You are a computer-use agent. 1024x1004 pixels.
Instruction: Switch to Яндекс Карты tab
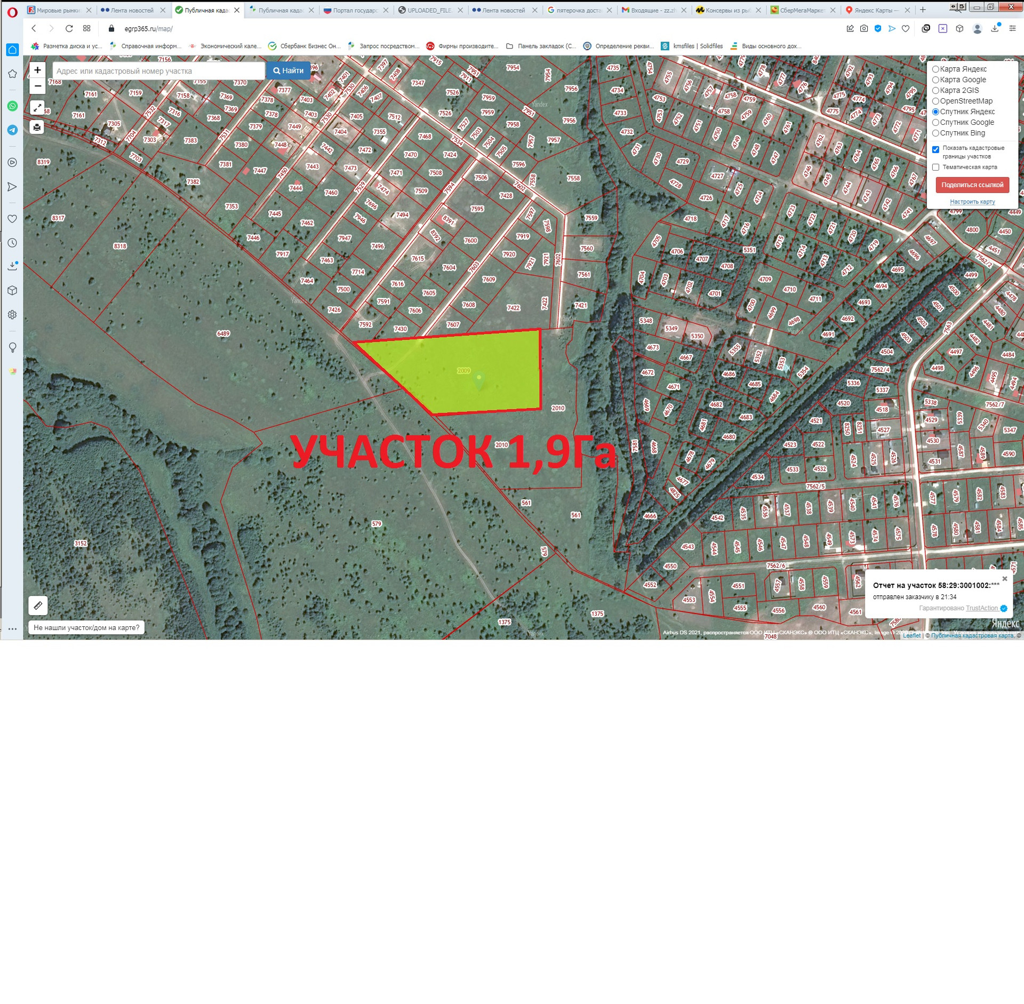point(872,10)
